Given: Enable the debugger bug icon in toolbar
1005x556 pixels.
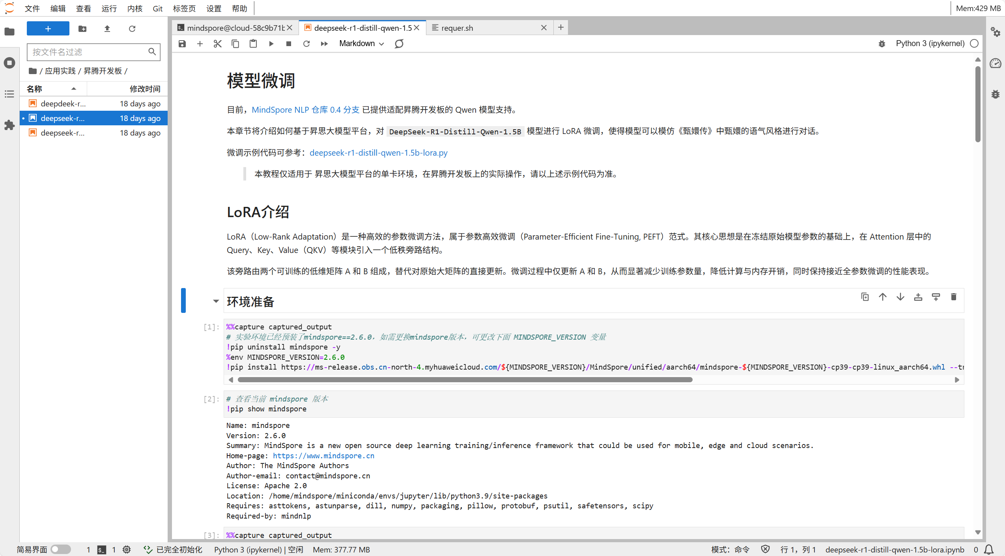Looking at the screenshot, I should pos(882,44).
